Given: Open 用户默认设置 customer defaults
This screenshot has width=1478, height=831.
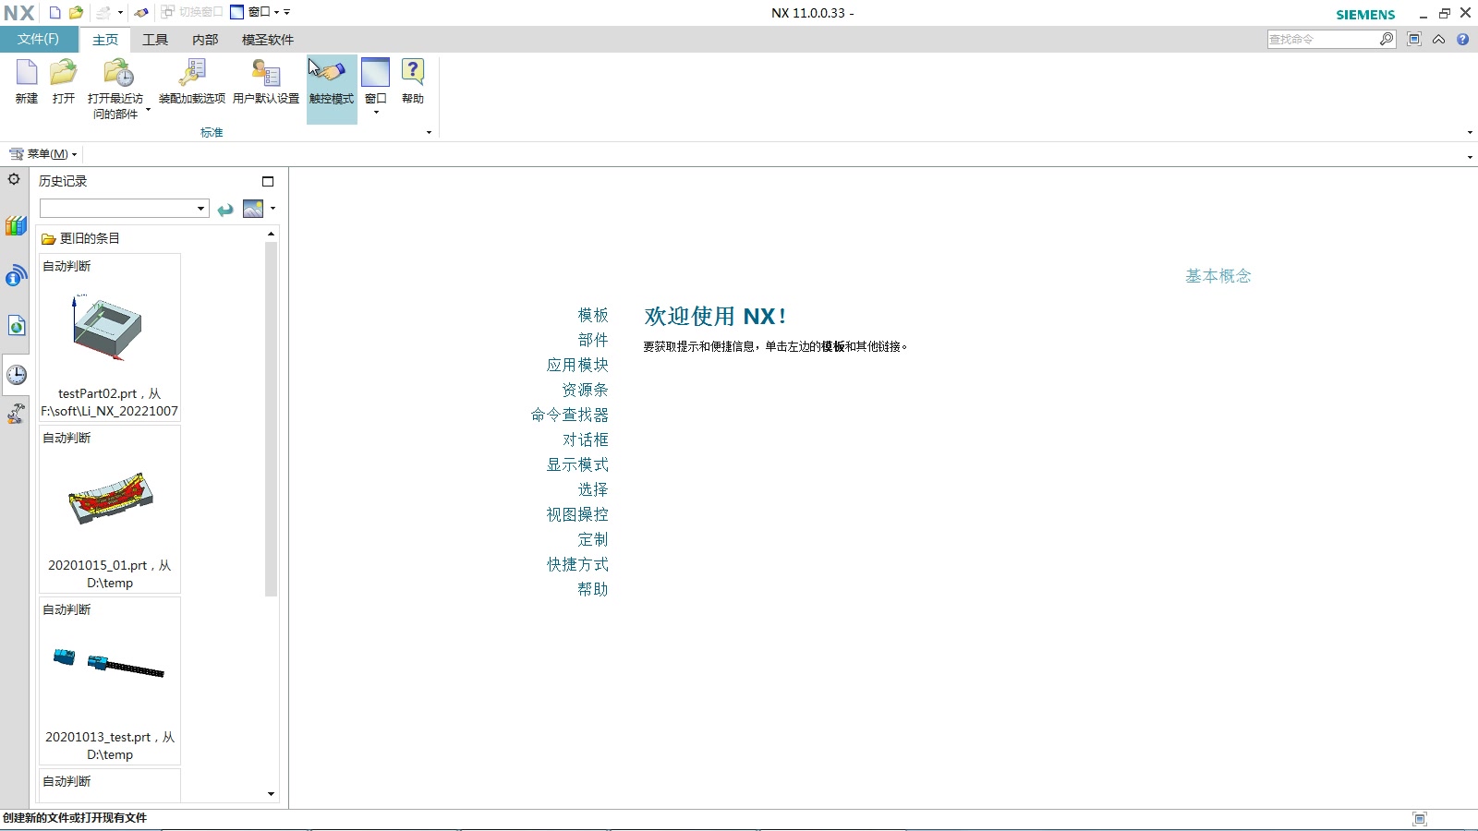Looking at the screenshot, I should (266, 81).
